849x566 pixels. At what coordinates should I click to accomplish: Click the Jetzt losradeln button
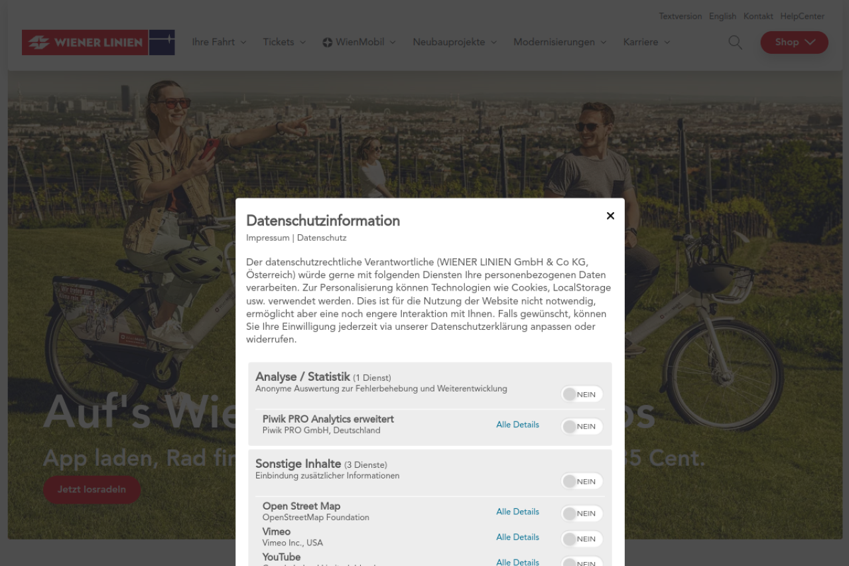point(92,490)
